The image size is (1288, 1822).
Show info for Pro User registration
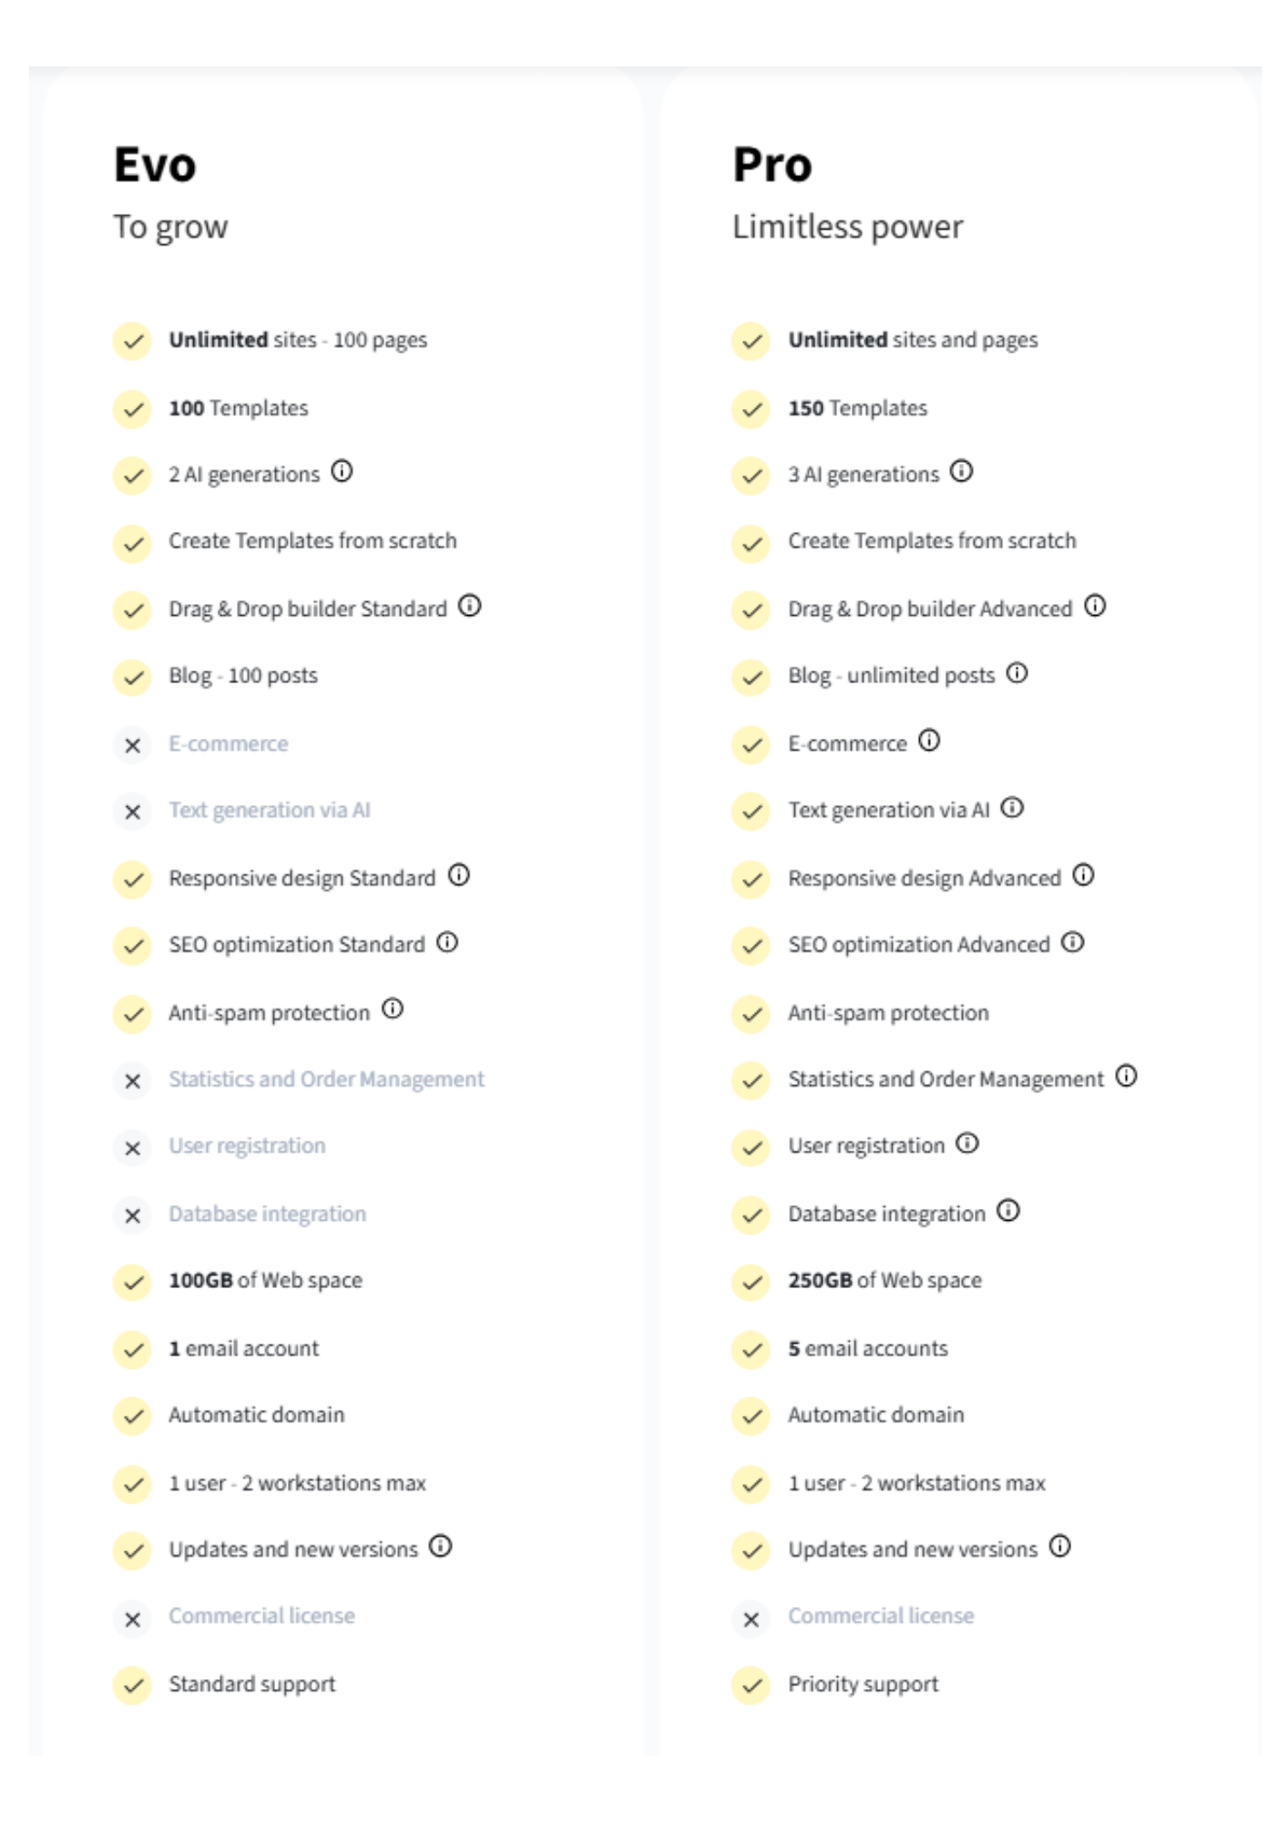[x=967, y=1143]
